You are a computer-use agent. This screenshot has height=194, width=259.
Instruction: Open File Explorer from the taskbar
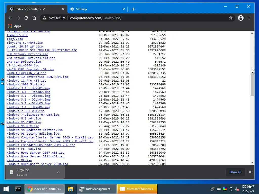70,189
